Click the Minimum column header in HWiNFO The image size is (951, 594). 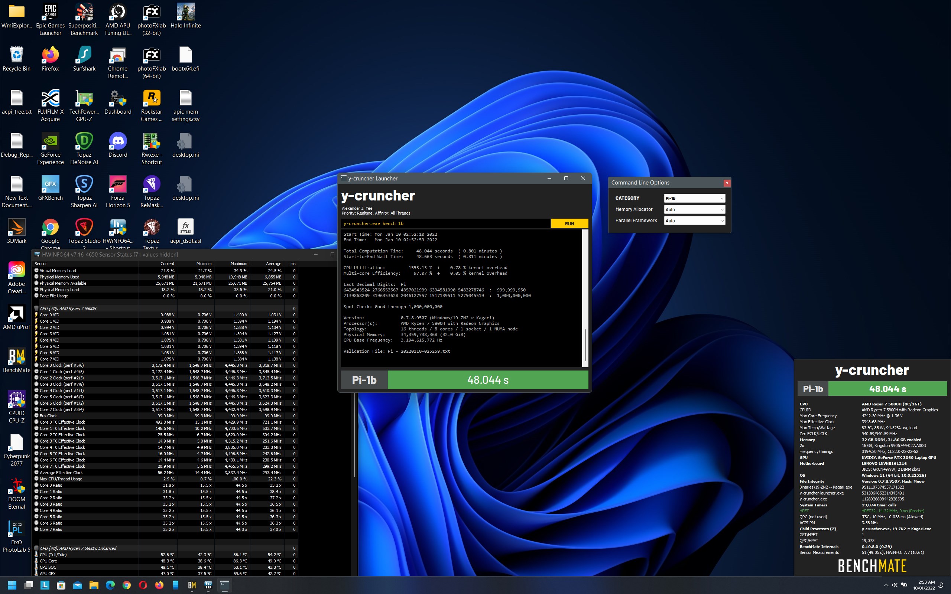point(195,264)
